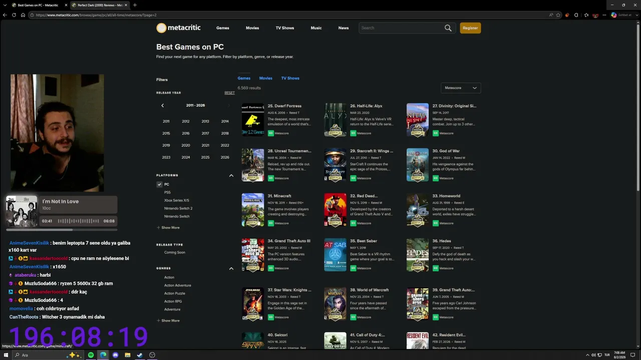Select release year 2026

225,157
